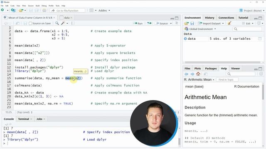266x149 pixels.
Task: Click the Environment horizontal scrollbar
Action: point(223,62)
